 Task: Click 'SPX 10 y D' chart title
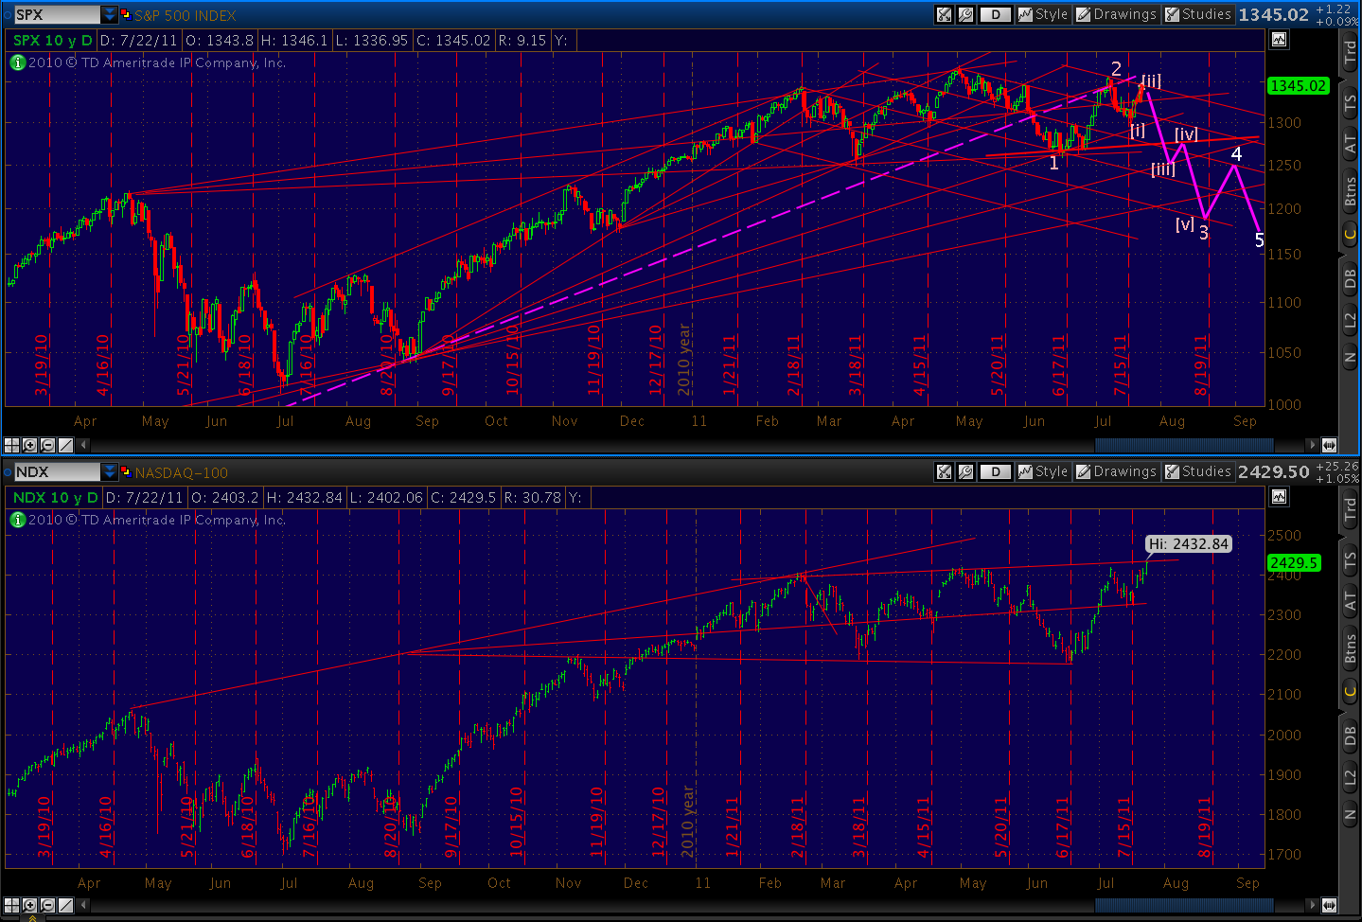click(52, 40)
